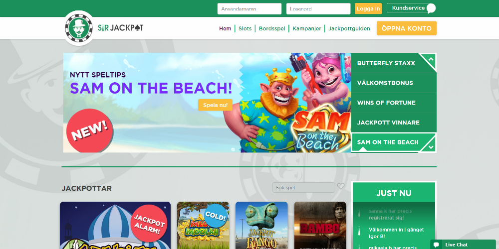Toggle the heart favorites filter icon
Screen dimensions: 499x249
pos(341,186)
